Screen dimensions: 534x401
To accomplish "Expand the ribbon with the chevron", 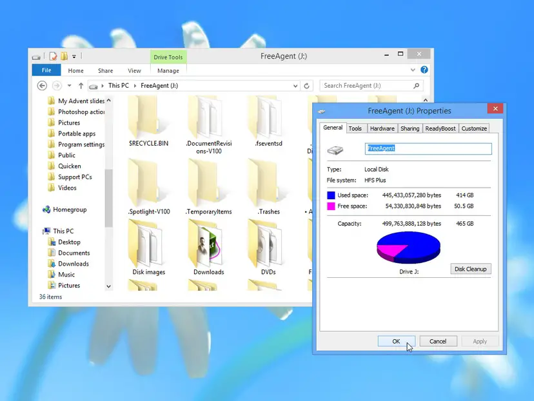I will [413, 70].
